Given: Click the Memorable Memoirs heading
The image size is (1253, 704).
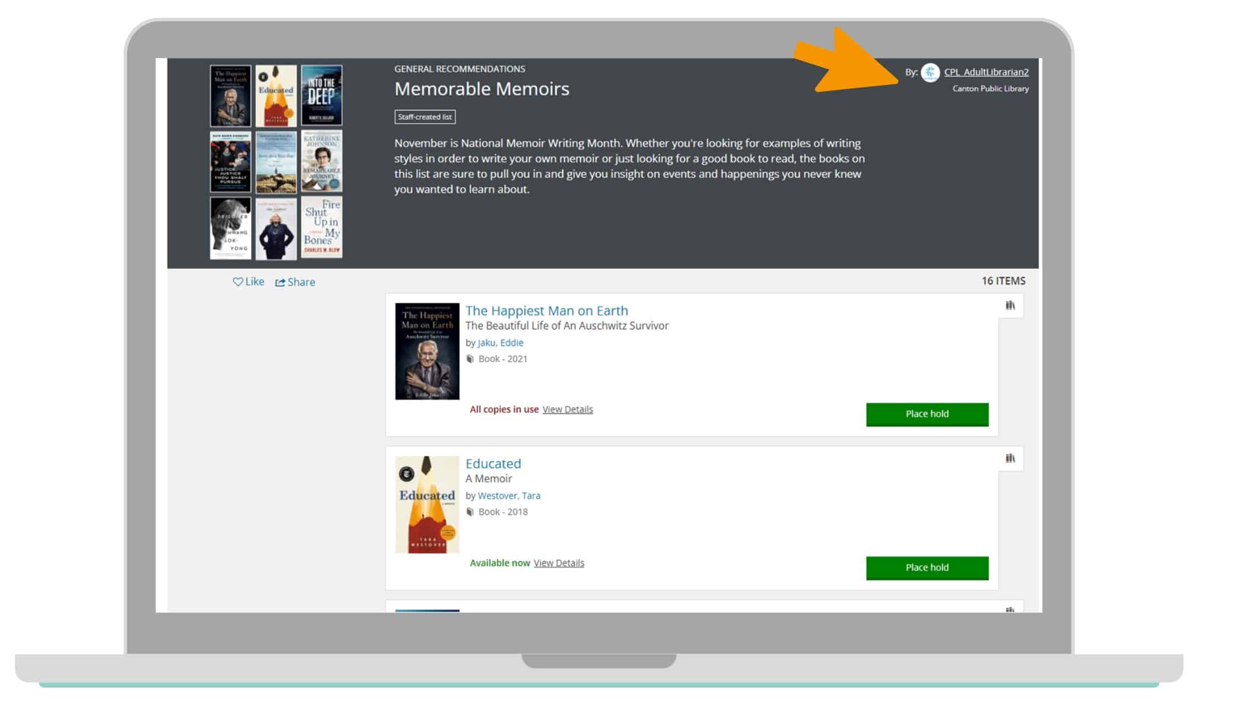Looking at the screenshot, I should pos(482,89).
